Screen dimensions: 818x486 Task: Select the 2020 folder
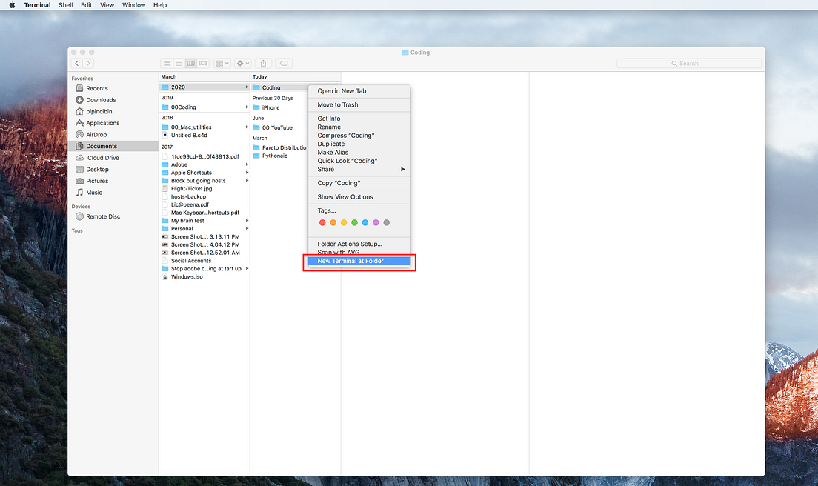[204, 87]
